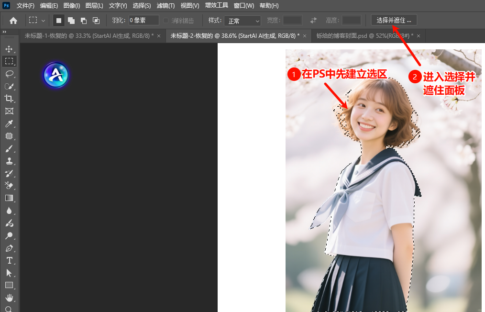Click the 羽化 feather input field
The image size is (485, 312).
(143, 20)
